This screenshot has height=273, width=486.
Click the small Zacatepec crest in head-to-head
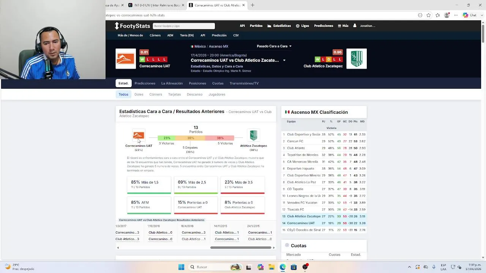(253, 135)
